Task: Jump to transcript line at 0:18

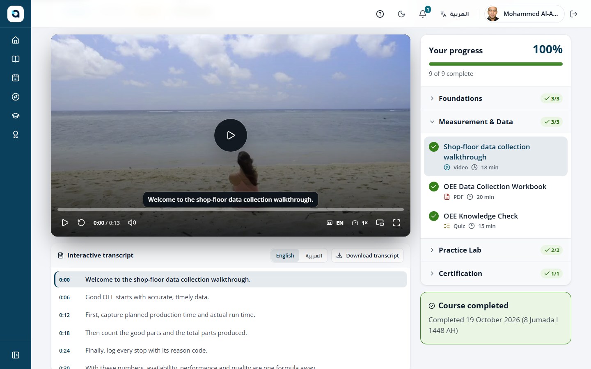Action: coord(231,333)
